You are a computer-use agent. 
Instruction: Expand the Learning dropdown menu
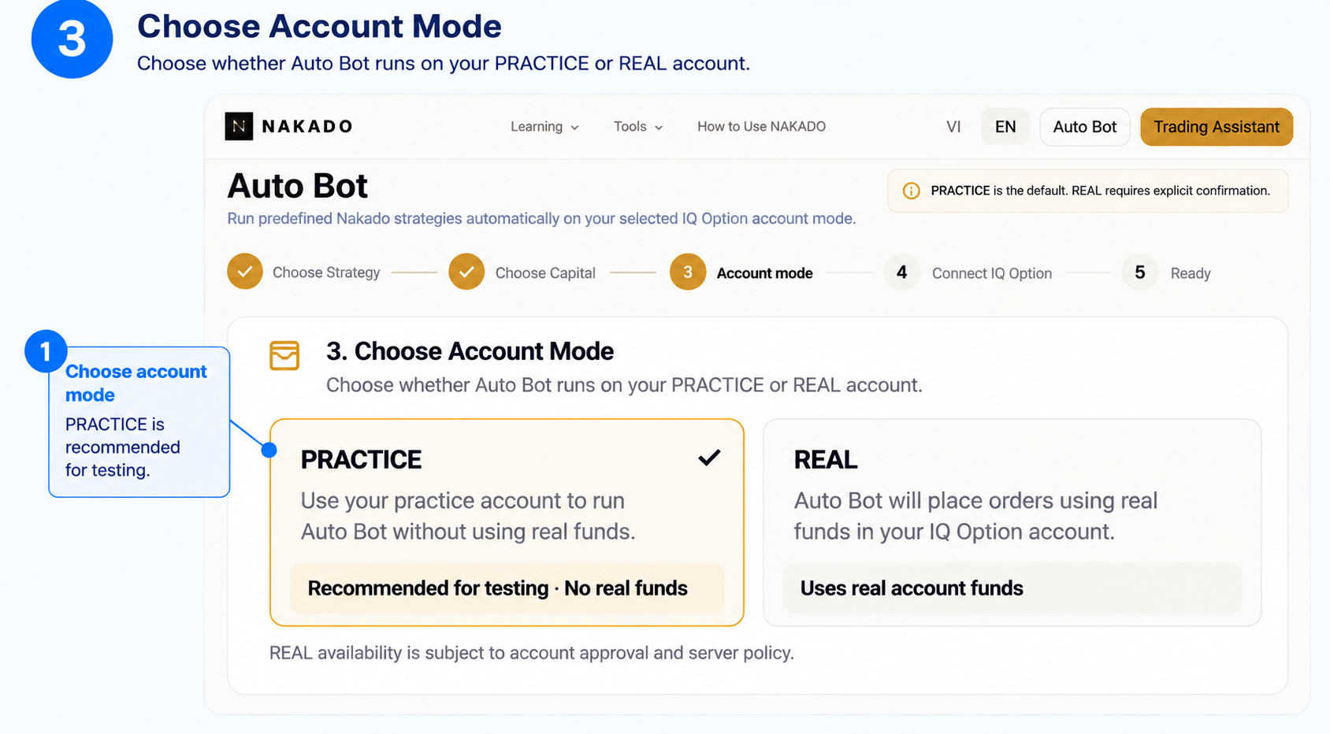tap(544, 127)
